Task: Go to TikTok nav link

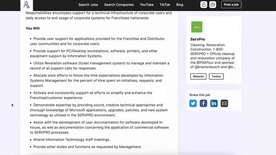Action: click(165, 5)
